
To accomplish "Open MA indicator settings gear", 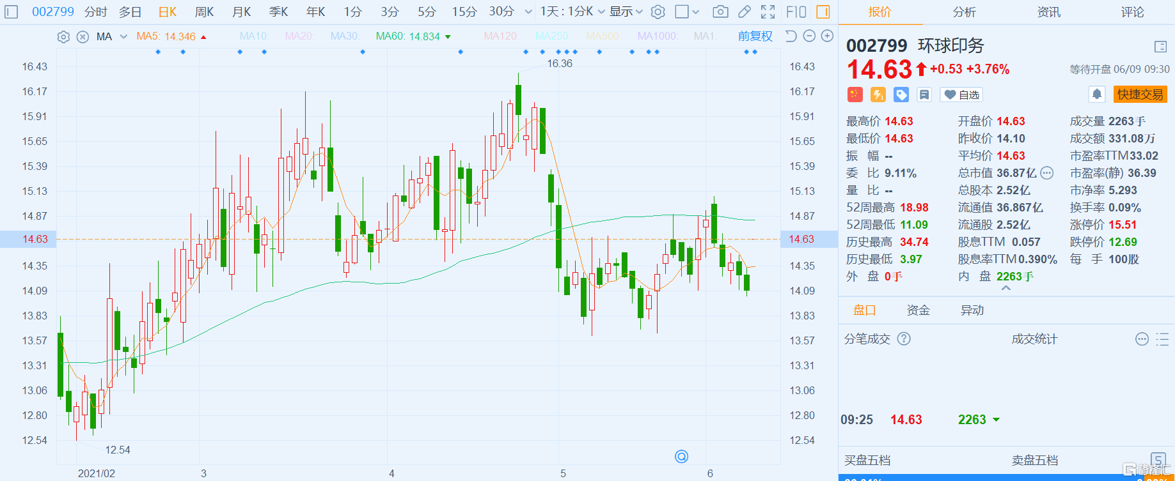I will point(63,36).
